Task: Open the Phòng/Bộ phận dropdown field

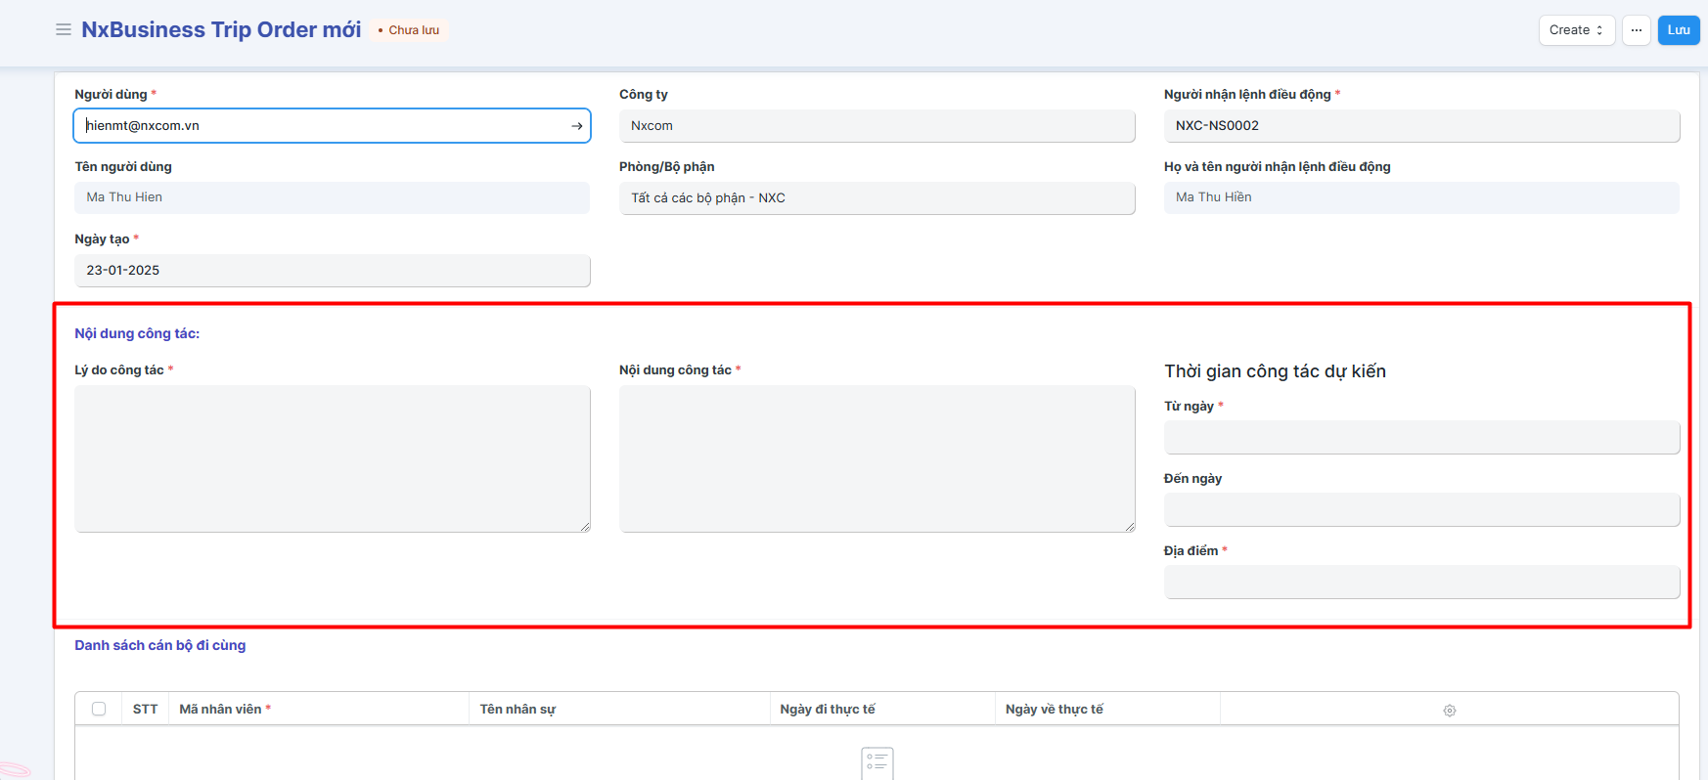Action: click(x=876, y=198)
